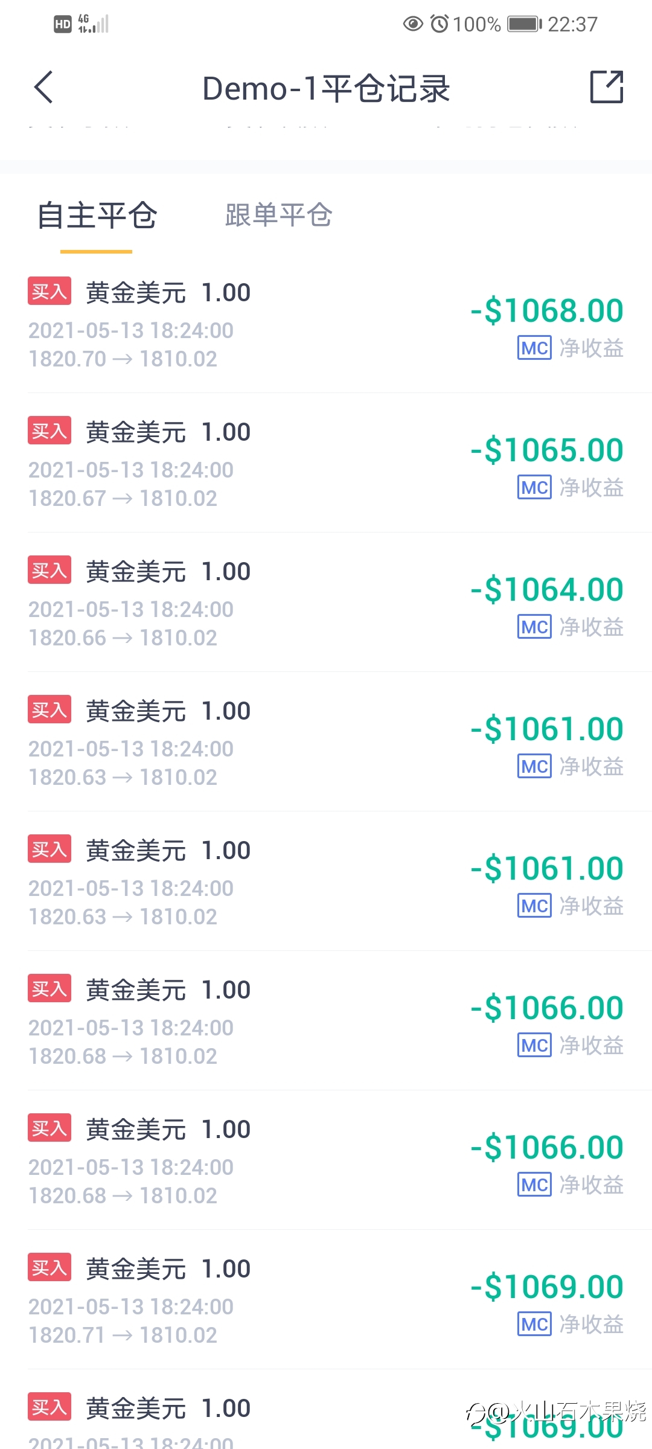Tap the alarm clock status icon

click(x=439, y=24)
